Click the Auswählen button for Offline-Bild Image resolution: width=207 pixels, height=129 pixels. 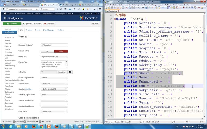click(62, 72)
